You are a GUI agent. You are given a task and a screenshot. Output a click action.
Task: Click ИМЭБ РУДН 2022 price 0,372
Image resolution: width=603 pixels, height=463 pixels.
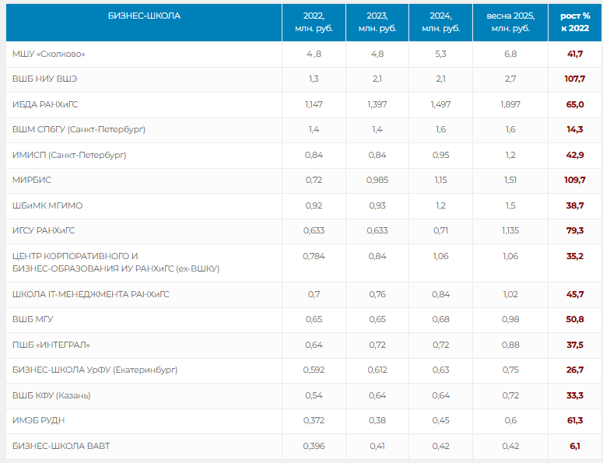pyautogui.click(x=314, y=420)
